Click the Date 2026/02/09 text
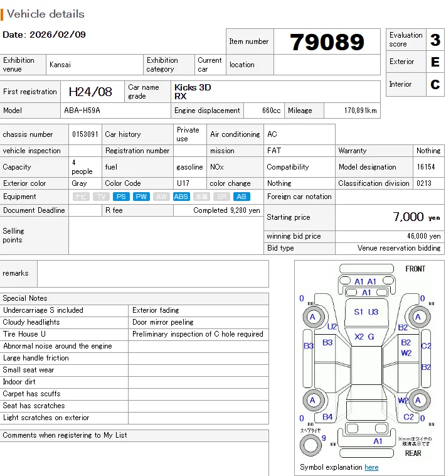The image size is (446, 476). click(x=45, y=35)
